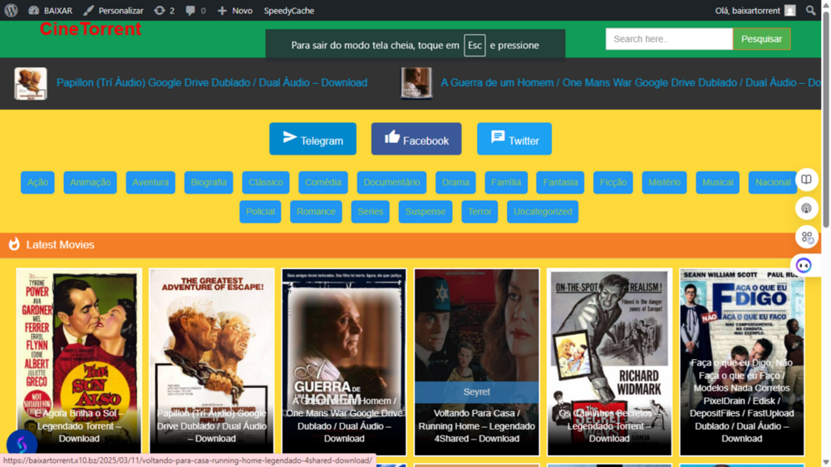
Task: Open A Guerra de um Homem movie card
Action: pyautogui.click(x=344, y=362)
